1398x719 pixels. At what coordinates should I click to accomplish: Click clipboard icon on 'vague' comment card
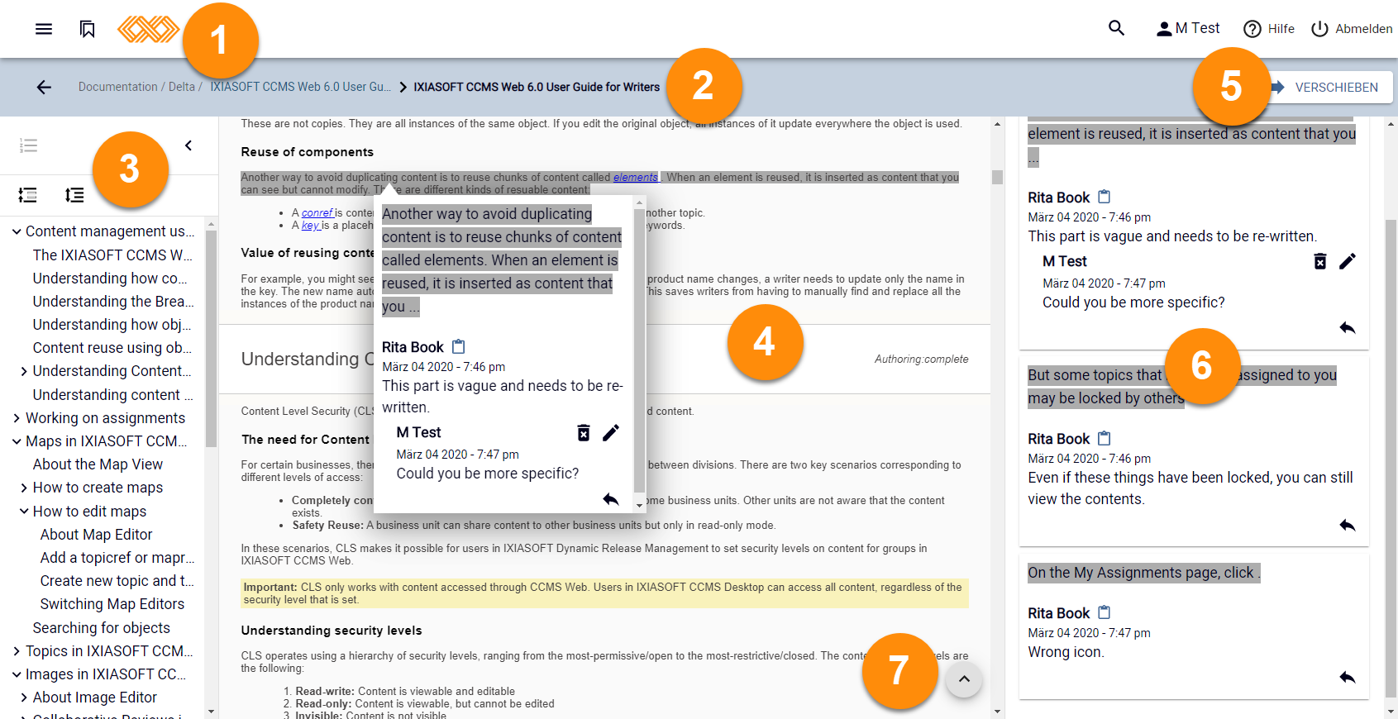pos(1105,197)
